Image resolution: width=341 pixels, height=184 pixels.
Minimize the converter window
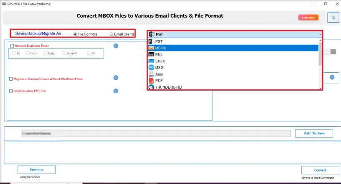pyautogui.click(x=314, y=4)
